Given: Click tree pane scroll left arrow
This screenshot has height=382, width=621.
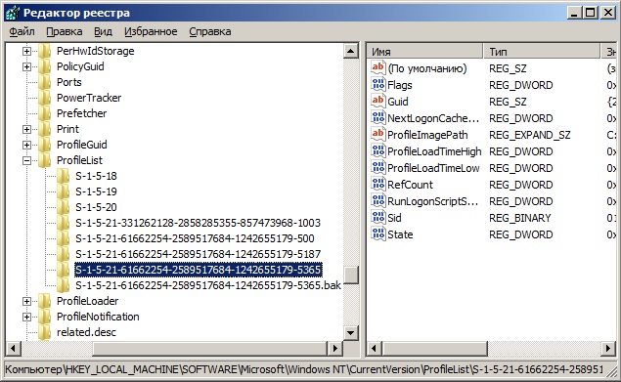Looking at the screenshot, I should [13, 349].
